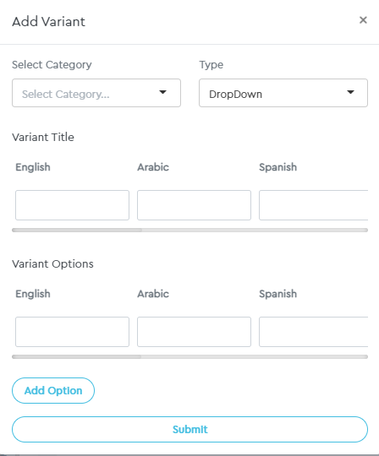The height and width of the screenshot is (456, 379).
Task: Click the Add Option button
Action: tap(53, 391)
